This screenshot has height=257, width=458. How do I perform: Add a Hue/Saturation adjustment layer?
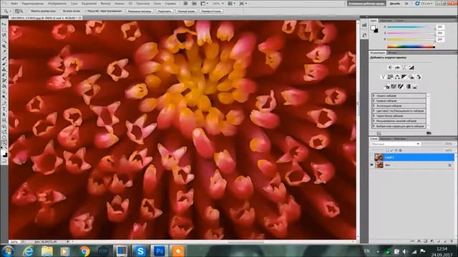pyautogui.click(x=391, y=77)
